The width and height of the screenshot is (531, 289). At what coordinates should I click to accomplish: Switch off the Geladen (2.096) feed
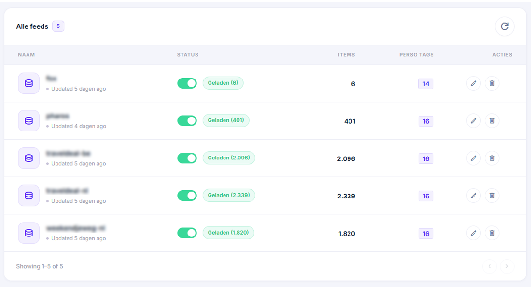pos(187,158)
